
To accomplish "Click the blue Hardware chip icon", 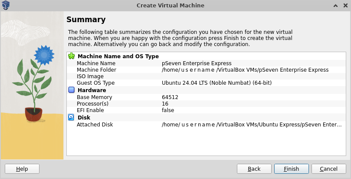I will [72, 90].
